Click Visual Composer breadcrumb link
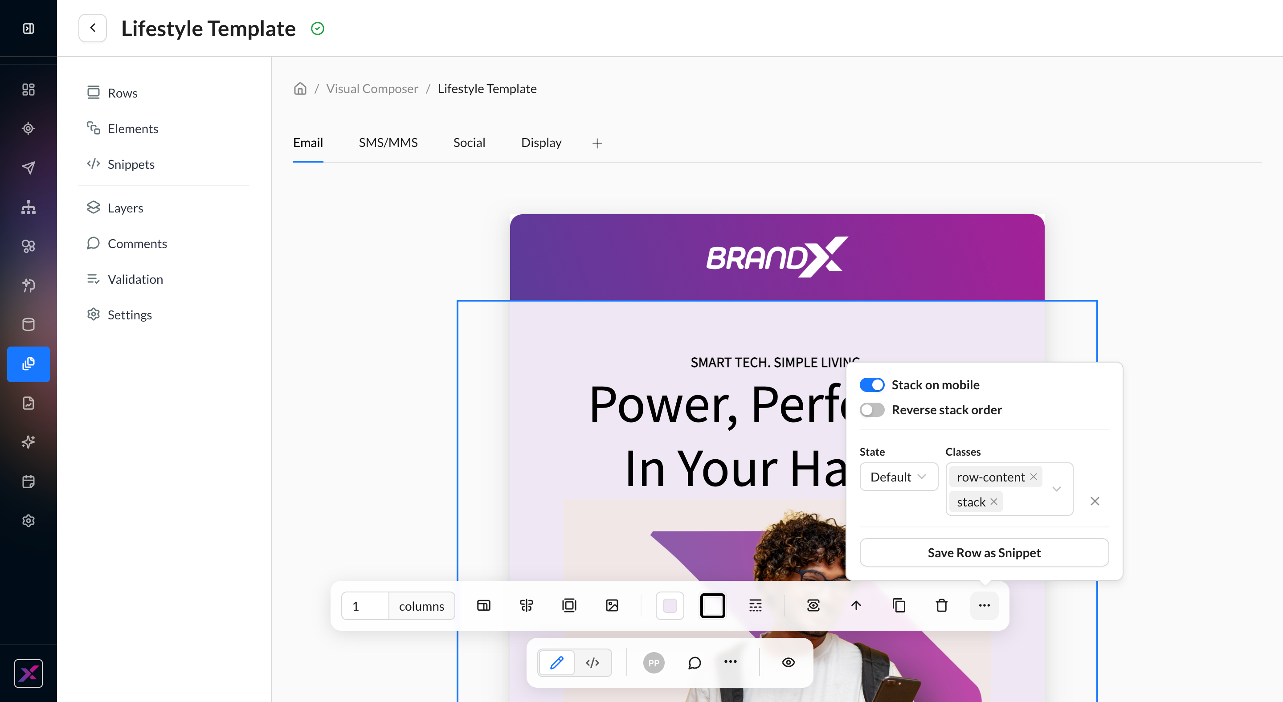 (x=372, y=89)
